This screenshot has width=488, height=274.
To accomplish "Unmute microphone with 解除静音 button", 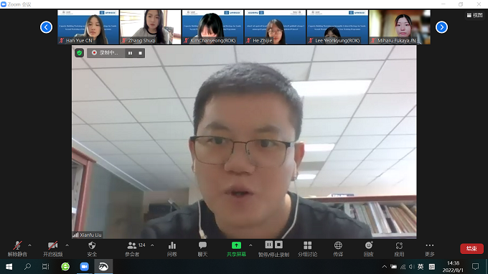I will point(17,249).
